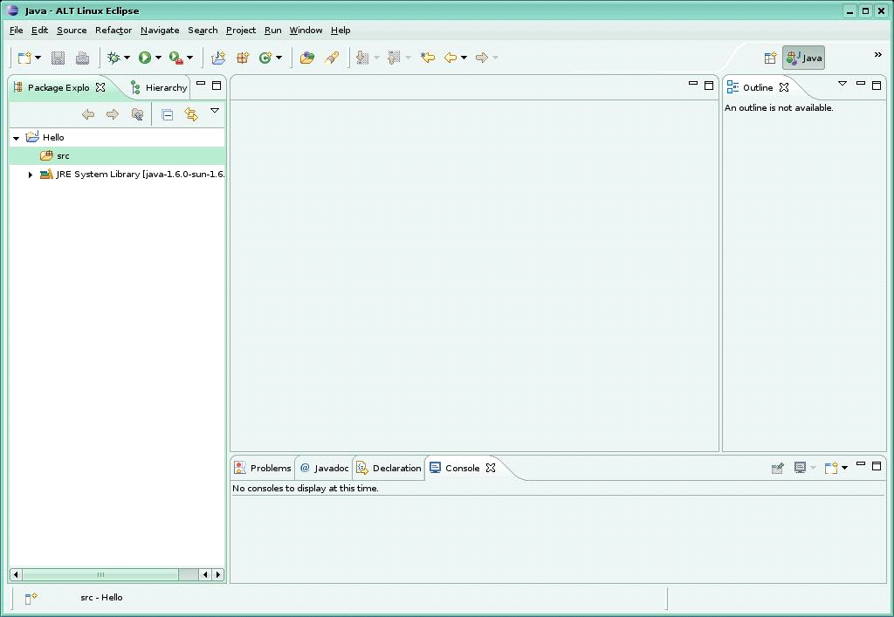Screen dimensions: 894x617
Task: Click the green Run button
Action: [x=145, y=58]
